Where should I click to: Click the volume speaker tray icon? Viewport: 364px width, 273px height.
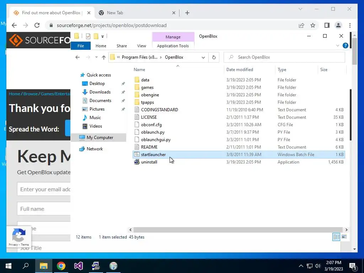(x=318, y=266)
